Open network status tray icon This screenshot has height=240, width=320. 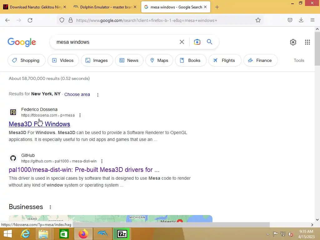(283, 234)
